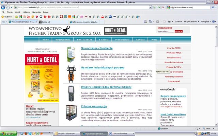Click the Compatibility View icon by the address bar
218x136 pixels.
point(154,7)
